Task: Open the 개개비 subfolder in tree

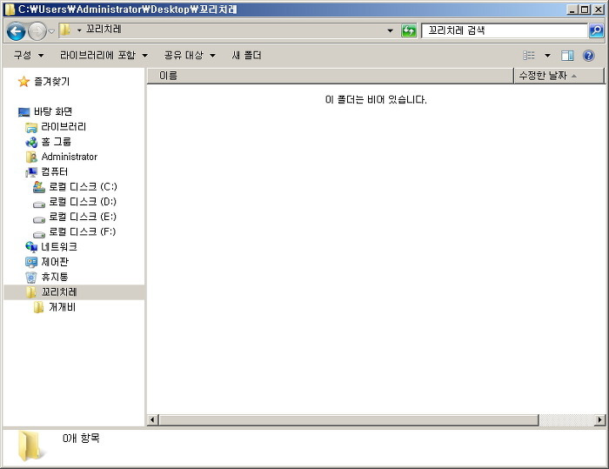Action: pos(63,307)
